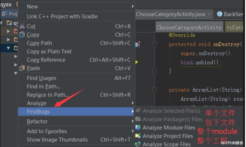Click the Analyze Project Files icon
246x147 pixels.
point(138,136)
